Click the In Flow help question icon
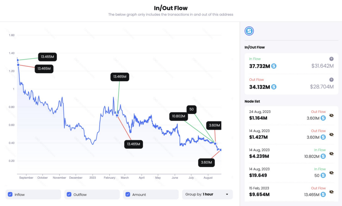Image resolution: width=342 pixels, height=206 pixels. [331, 59]
